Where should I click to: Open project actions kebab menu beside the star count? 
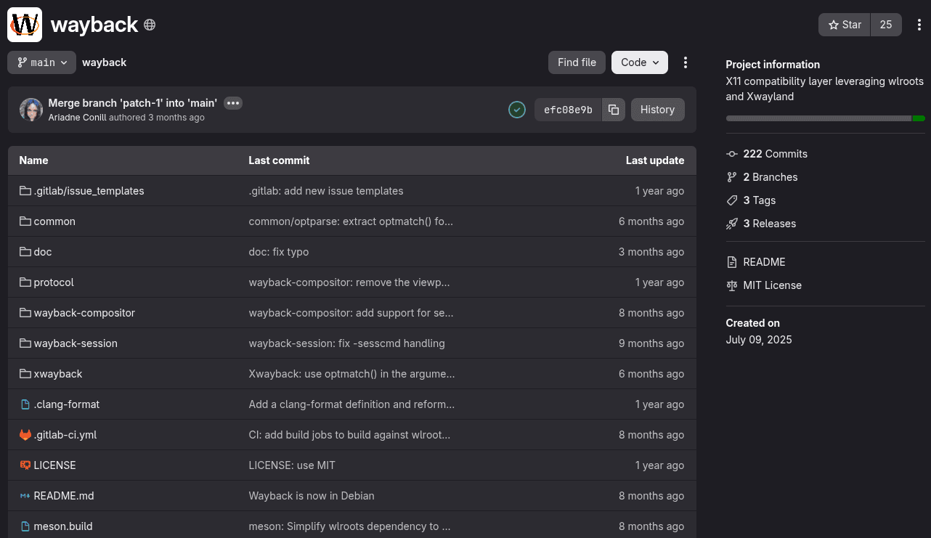tap(919, 25)
